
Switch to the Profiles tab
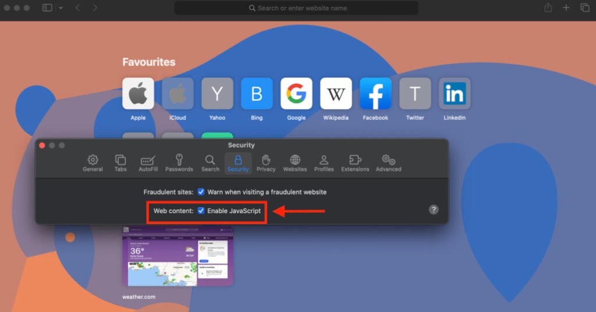[324, 163]
